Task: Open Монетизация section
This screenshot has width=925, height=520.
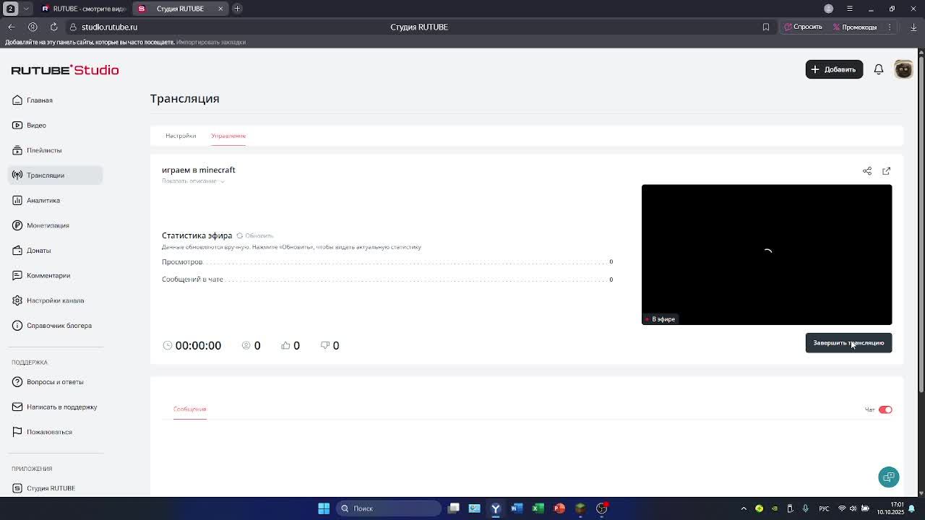Action: (x=55, y=225)
